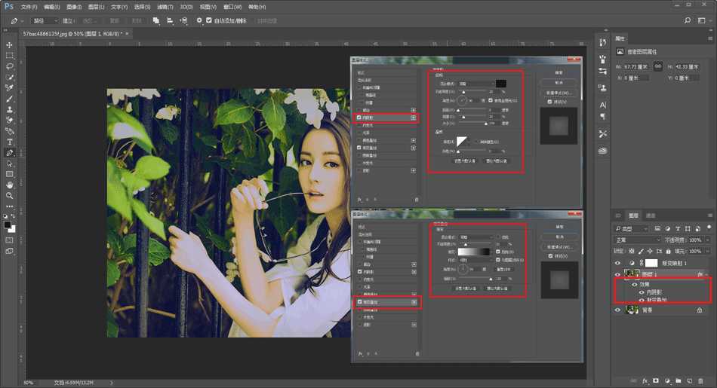This screenshot has height=388, width=717.
Task: Open the 路径 tool mode dropdown
Action: [45, 20]
